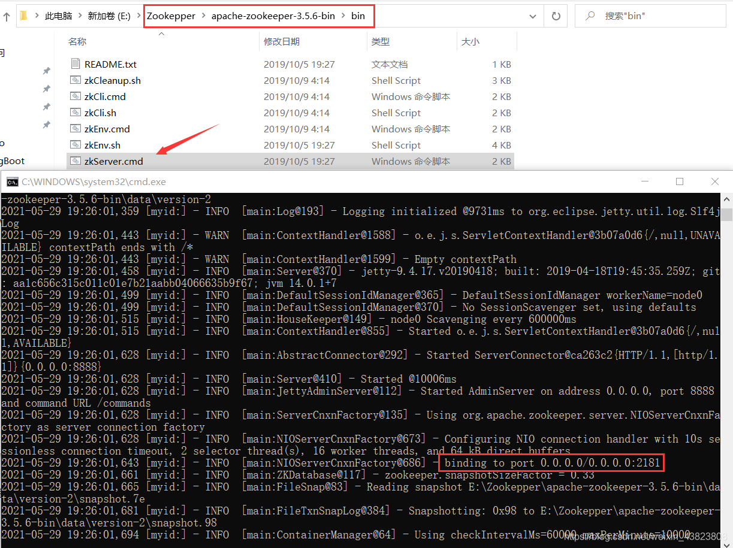Minimize the cmd.exe window
Image resolution: width=733 pixels, height=548 pixels.
[644, 181]
